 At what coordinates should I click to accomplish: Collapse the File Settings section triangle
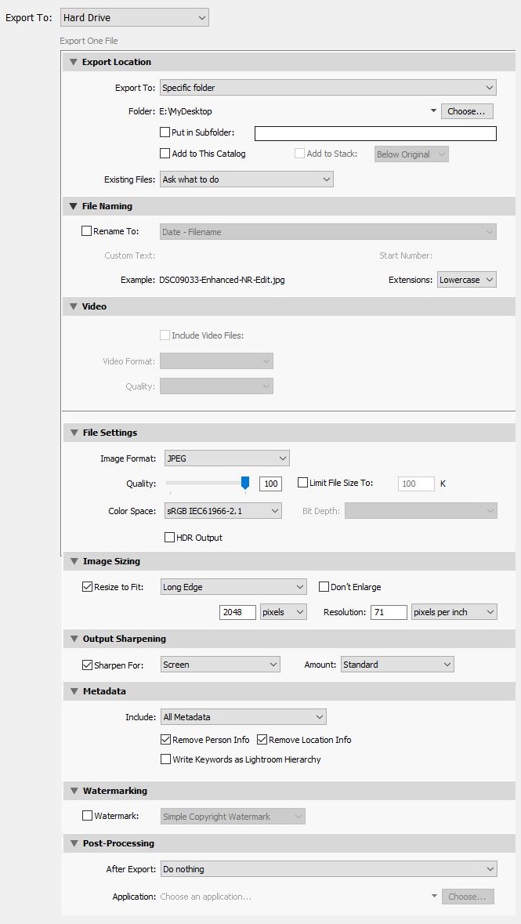[x=74, y=433]
